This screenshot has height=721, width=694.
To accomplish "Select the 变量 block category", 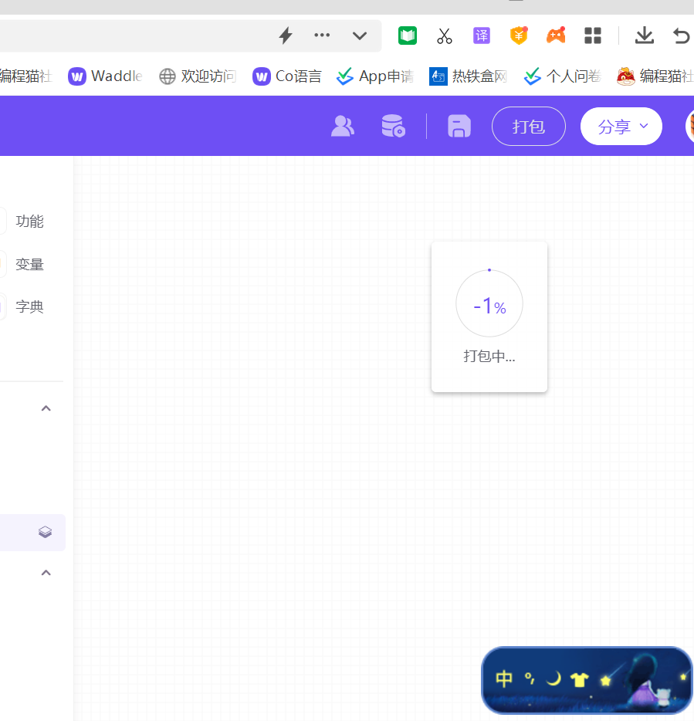I will 29,265.
